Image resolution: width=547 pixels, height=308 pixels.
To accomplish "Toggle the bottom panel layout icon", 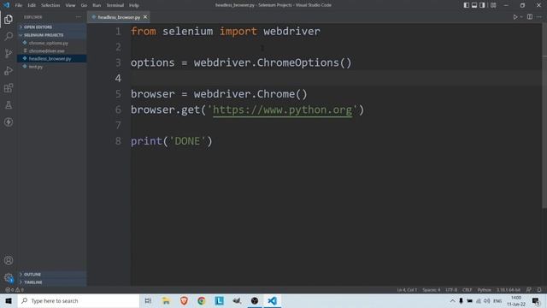I will [x=474, y=5].
